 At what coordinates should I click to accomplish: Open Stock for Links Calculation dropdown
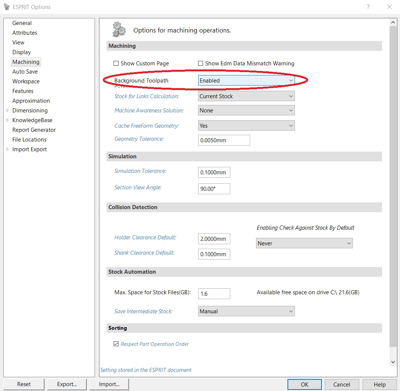point(246,96)
